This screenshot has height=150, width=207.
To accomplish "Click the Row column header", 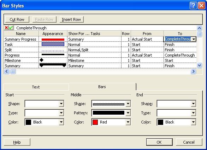I will click(x=126, y=34).
